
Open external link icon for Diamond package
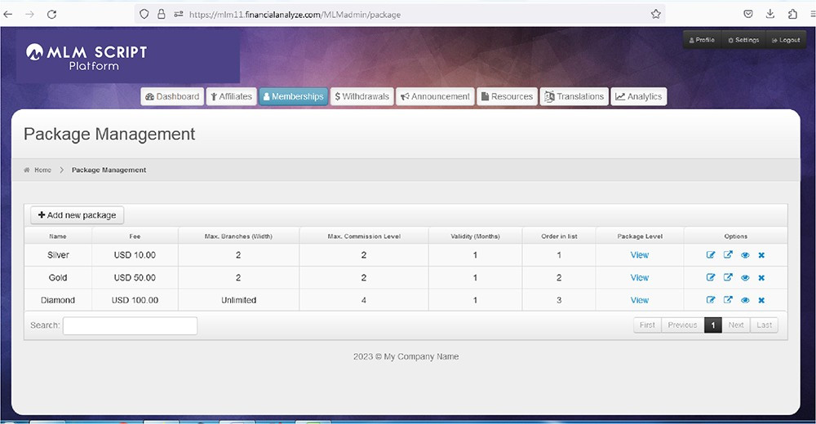coord(728,300)
